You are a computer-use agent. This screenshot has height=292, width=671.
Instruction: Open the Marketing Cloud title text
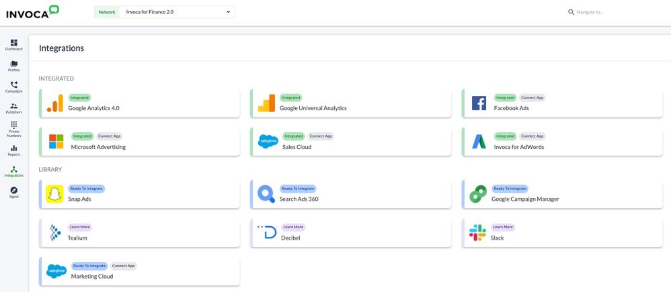pos(92,277)
